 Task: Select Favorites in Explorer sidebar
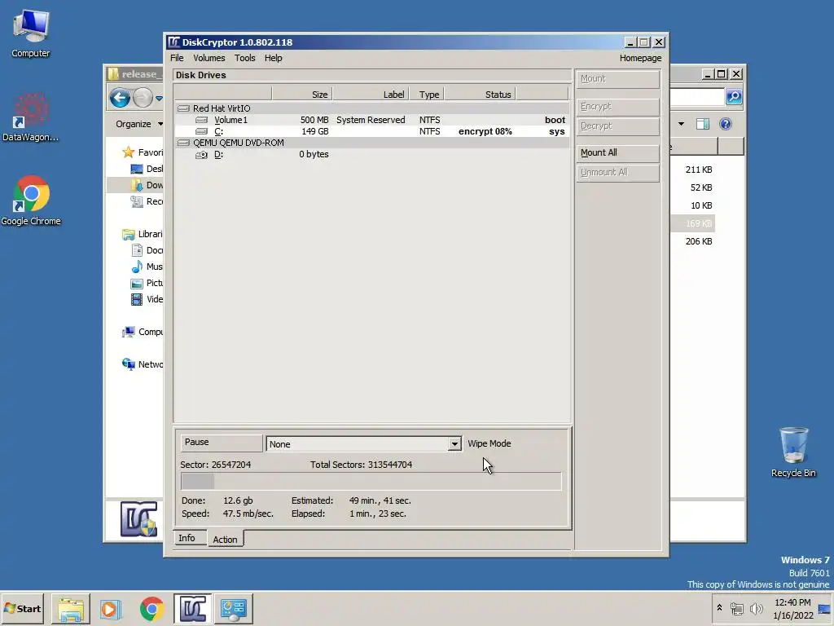click(x=143, y=152)
